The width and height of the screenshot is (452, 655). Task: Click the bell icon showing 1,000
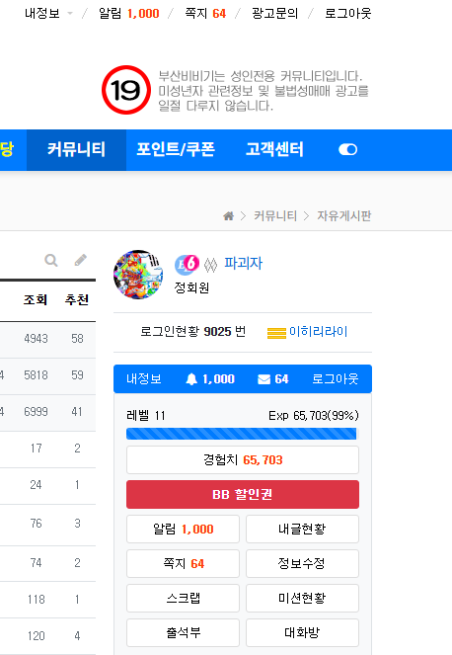point(191,379)
